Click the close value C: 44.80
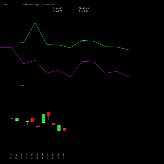Screen dimensions: 164x164 pyautogui.click(x=57, y=9)
